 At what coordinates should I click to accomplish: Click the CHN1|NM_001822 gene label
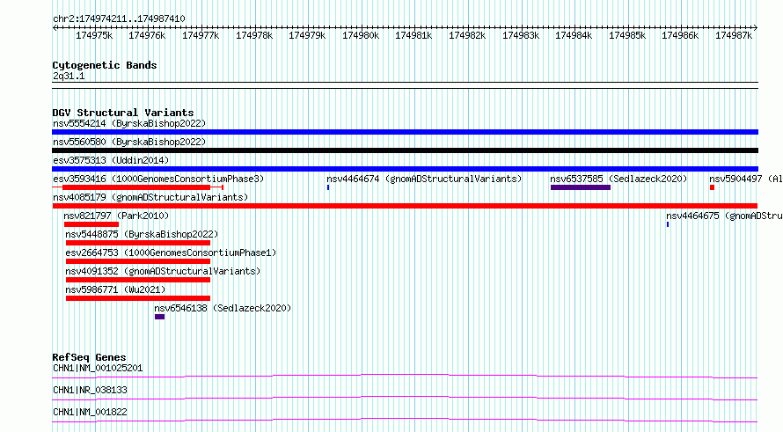pos(90,412)
